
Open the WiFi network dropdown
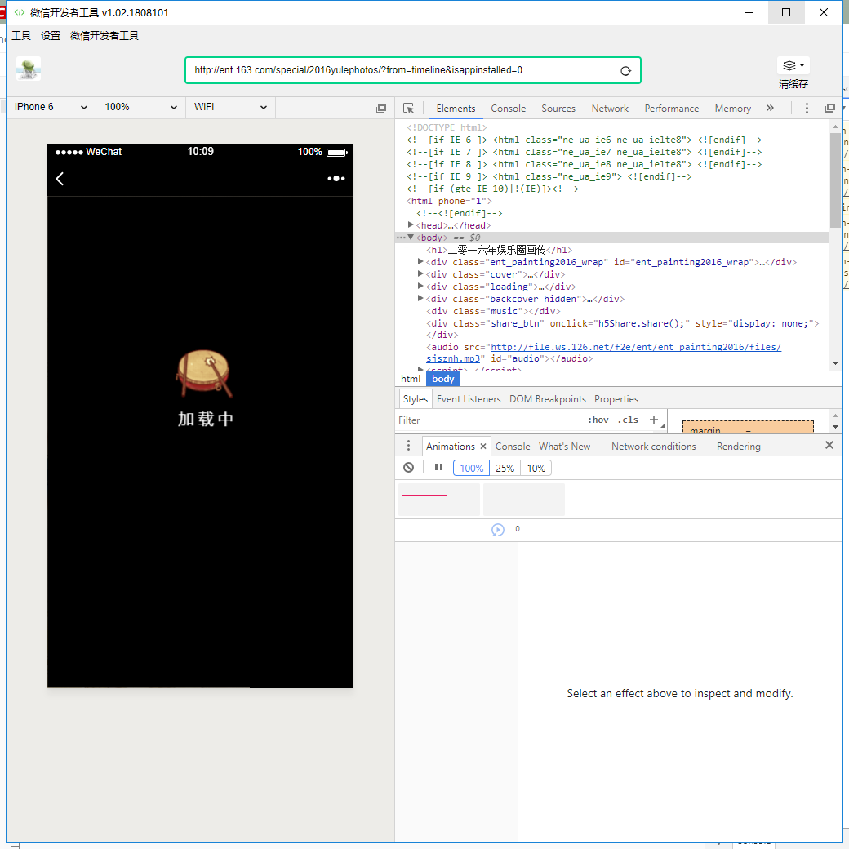point(231,107)
